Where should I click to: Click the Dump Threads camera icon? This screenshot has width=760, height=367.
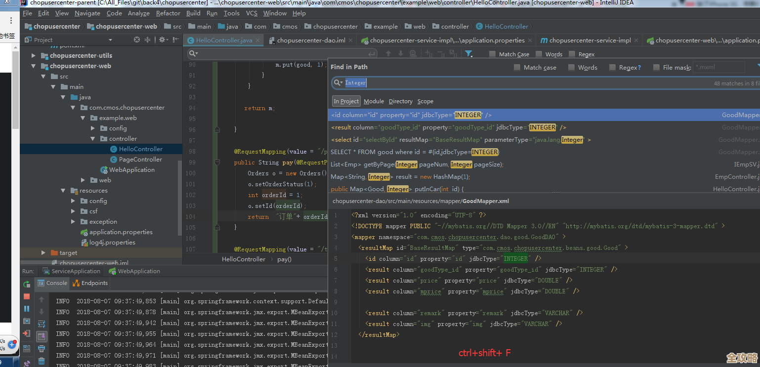click(x=27, y=321)
